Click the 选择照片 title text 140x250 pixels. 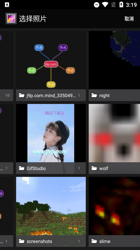(x=33, y=19)
